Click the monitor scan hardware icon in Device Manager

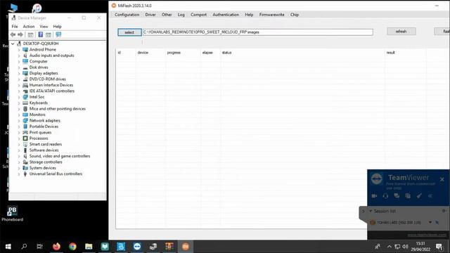pos(58,34)
